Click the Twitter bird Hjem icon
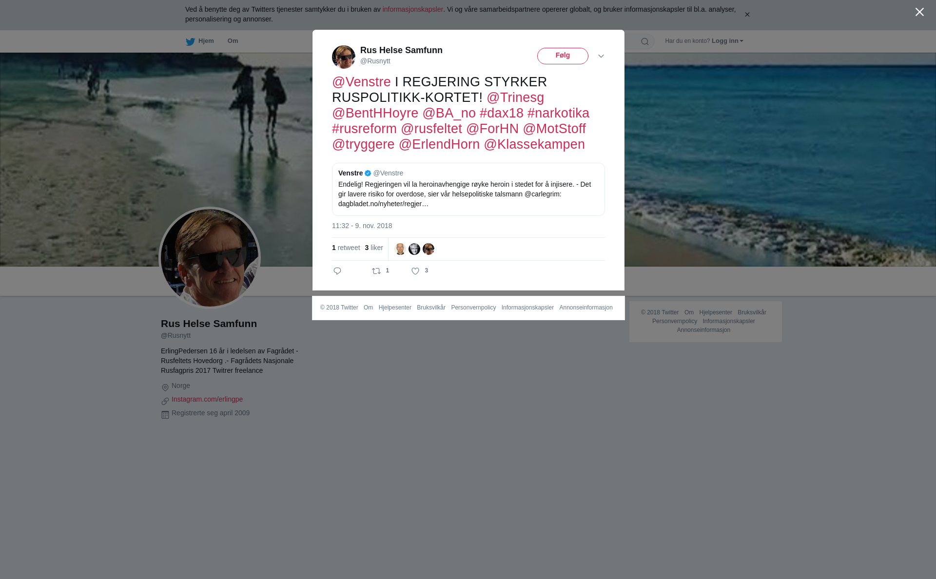 coord(190,41)
